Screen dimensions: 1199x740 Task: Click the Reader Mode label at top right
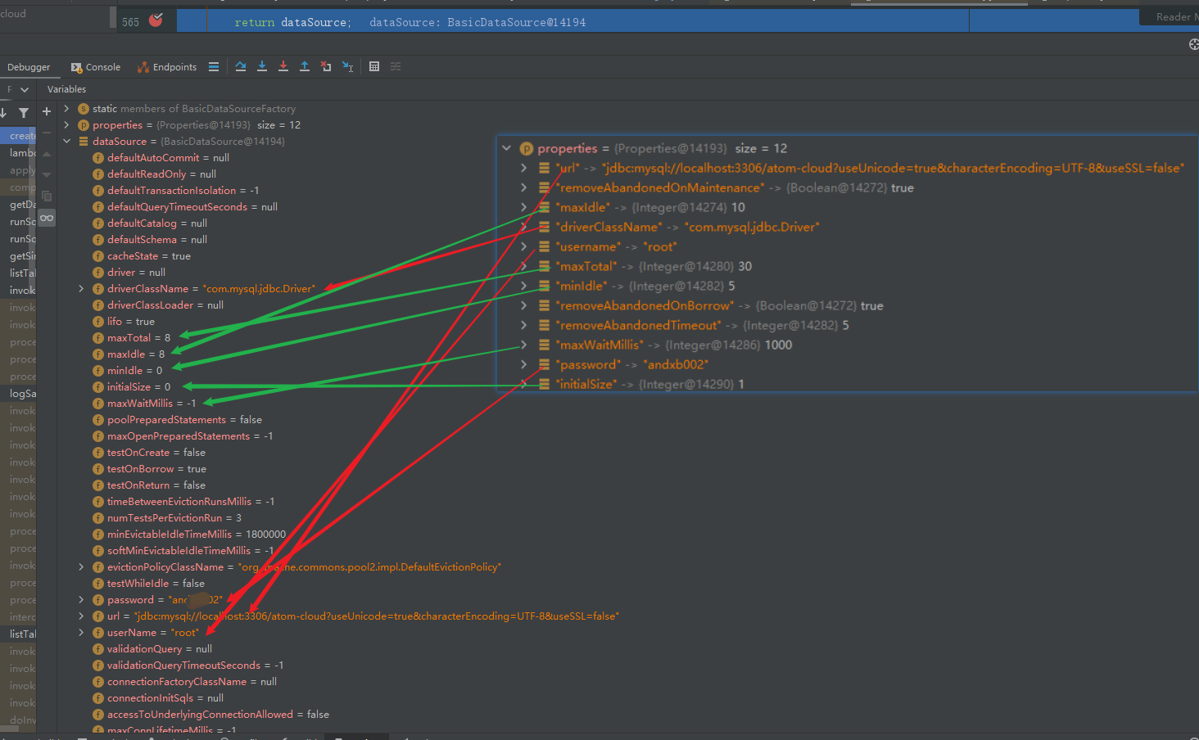1177,16
